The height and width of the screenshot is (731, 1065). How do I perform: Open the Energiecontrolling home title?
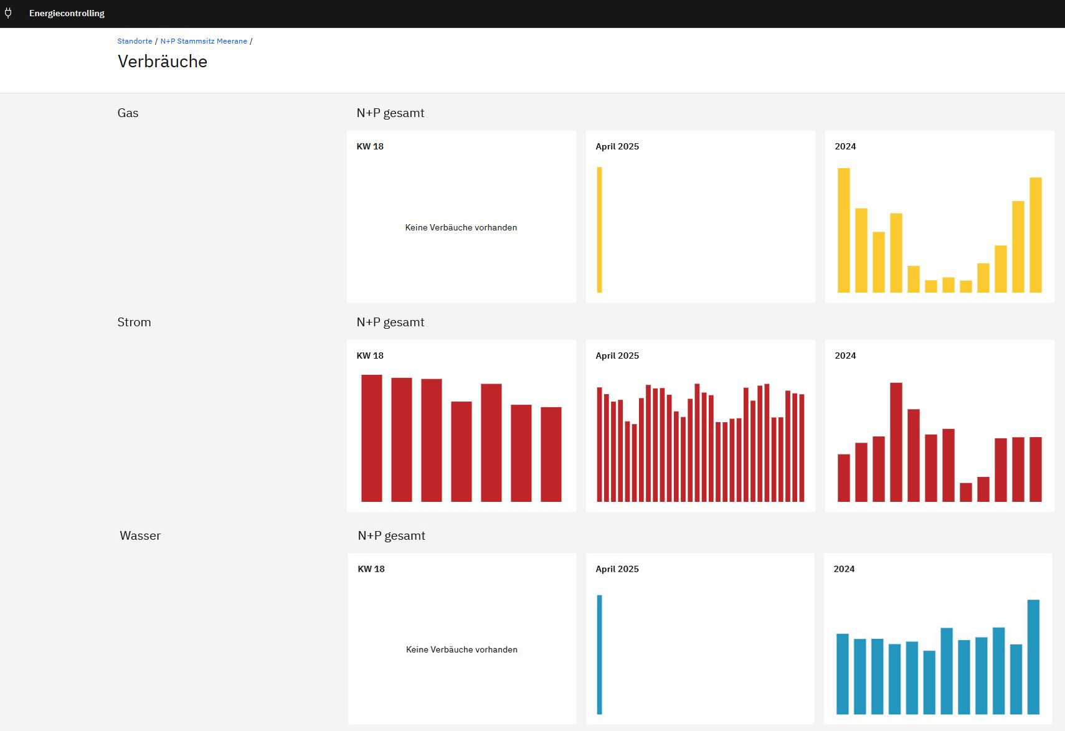[x=67, y=13]
